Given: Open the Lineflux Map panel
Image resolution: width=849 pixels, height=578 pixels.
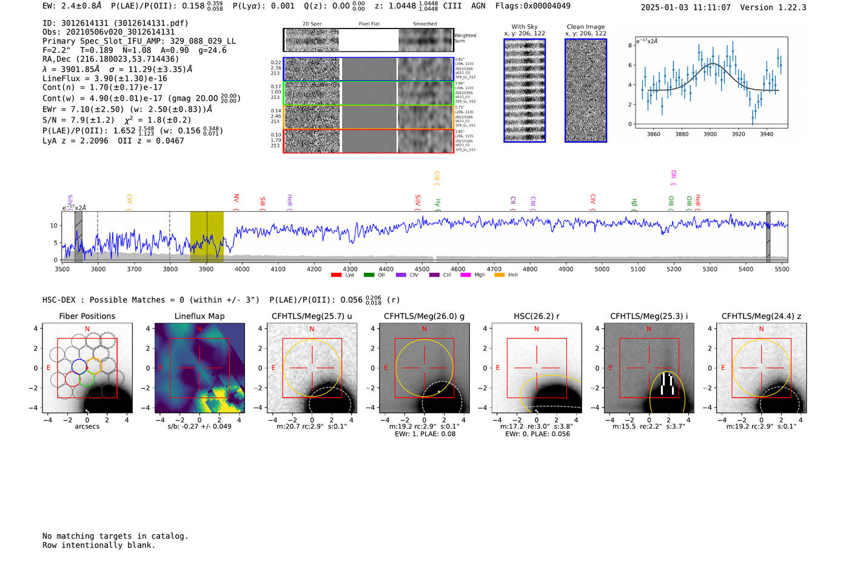Looking at the screenshot, I should pos(200,368).
